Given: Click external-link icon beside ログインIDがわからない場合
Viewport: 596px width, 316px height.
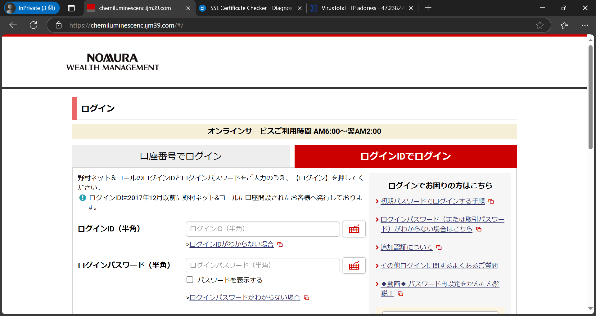Looking at the screenshot, I should tap(280, 244).
